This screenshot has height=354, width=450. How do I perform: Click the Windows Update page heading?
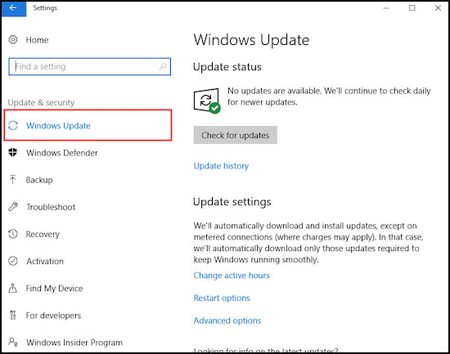point(251,40)
